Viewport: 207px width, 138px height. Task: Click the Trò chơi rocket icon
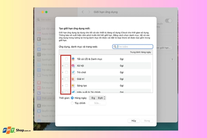coord(73,72)
